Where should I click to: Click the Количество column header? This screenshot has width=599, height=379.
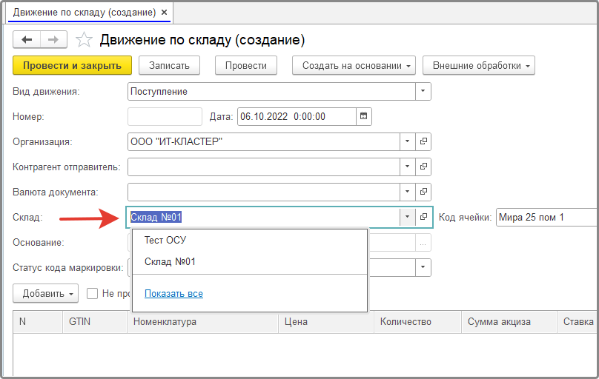(418, 322)
